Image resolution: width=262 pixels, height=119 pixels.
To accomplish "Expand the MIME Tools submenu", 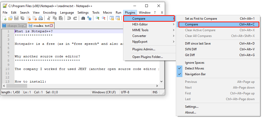I will pos(149,30).
